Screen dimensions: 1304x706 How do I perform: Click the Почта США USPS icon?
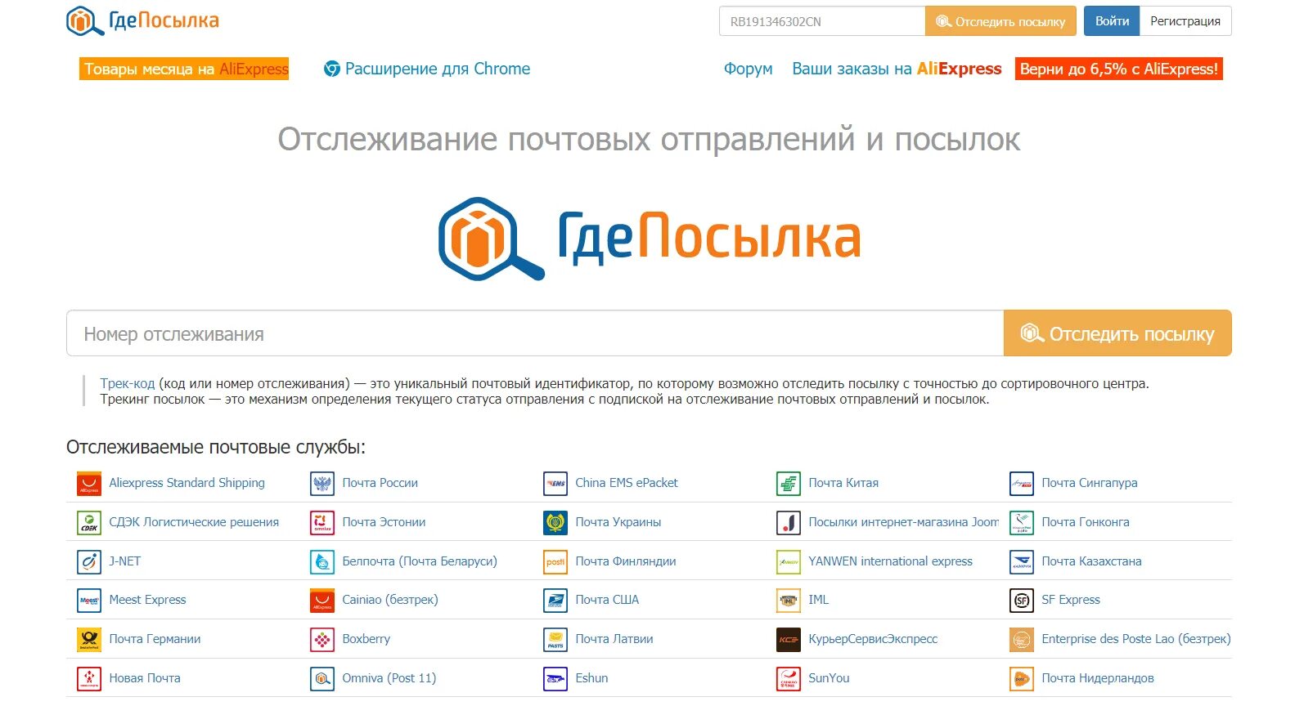(555, 601)
